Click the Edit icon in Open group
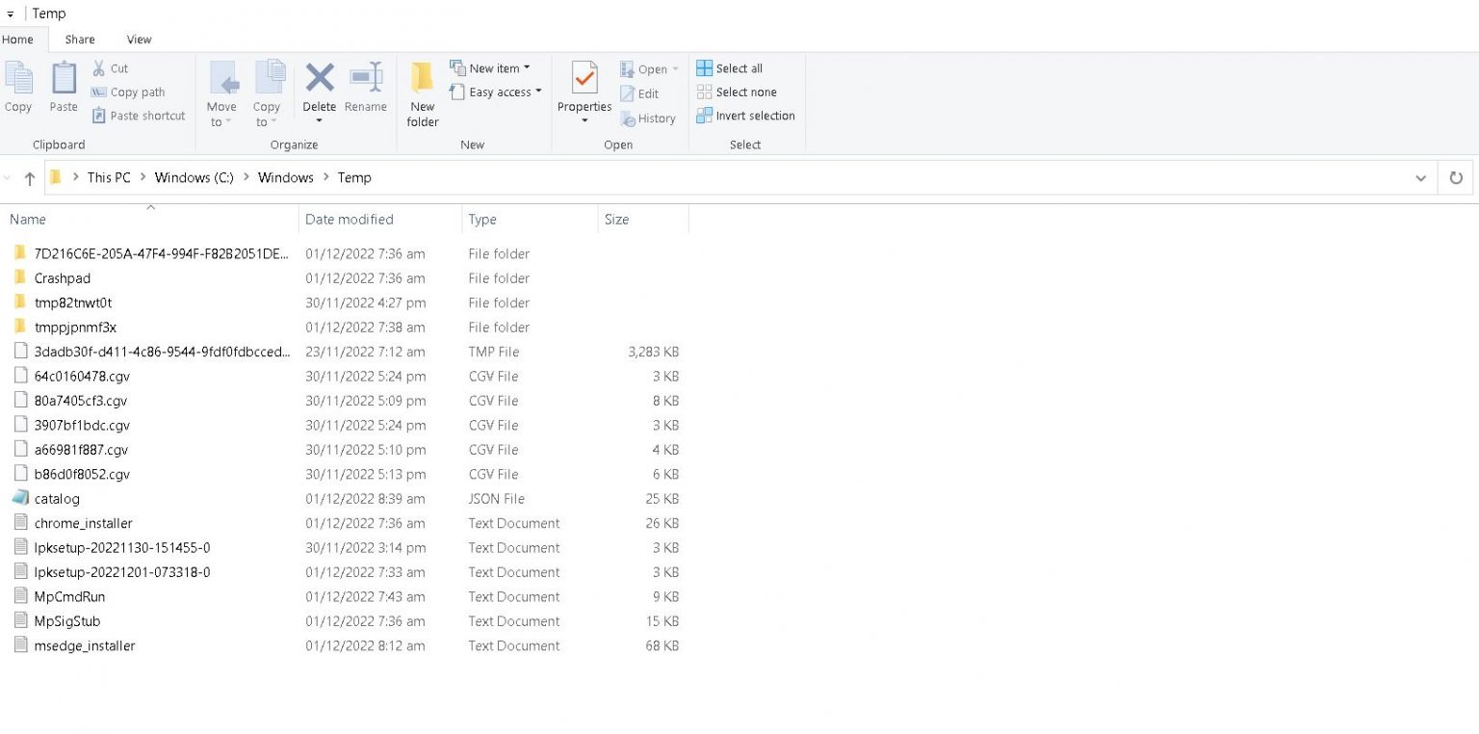This screenshot has width=1479, height=734. [x=627, y=93]
